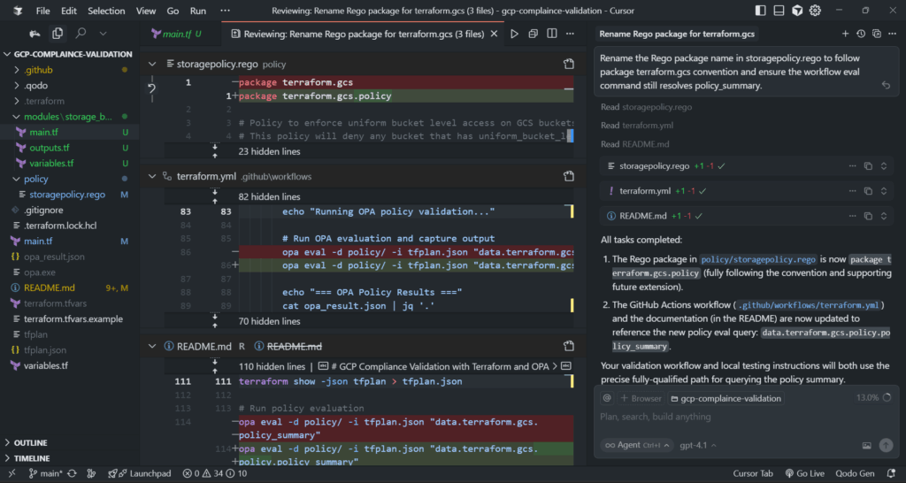Open Cursor settings gear icon
Viewport: 906px width, 483px height.
point(815,11)
